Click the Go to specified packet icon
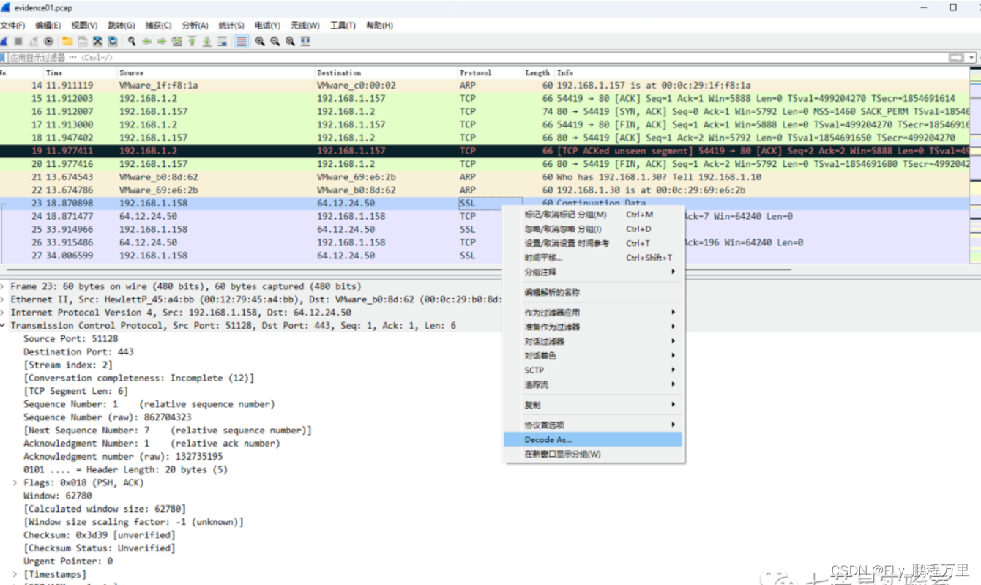 pyautogui.click(x=176, y=42)
